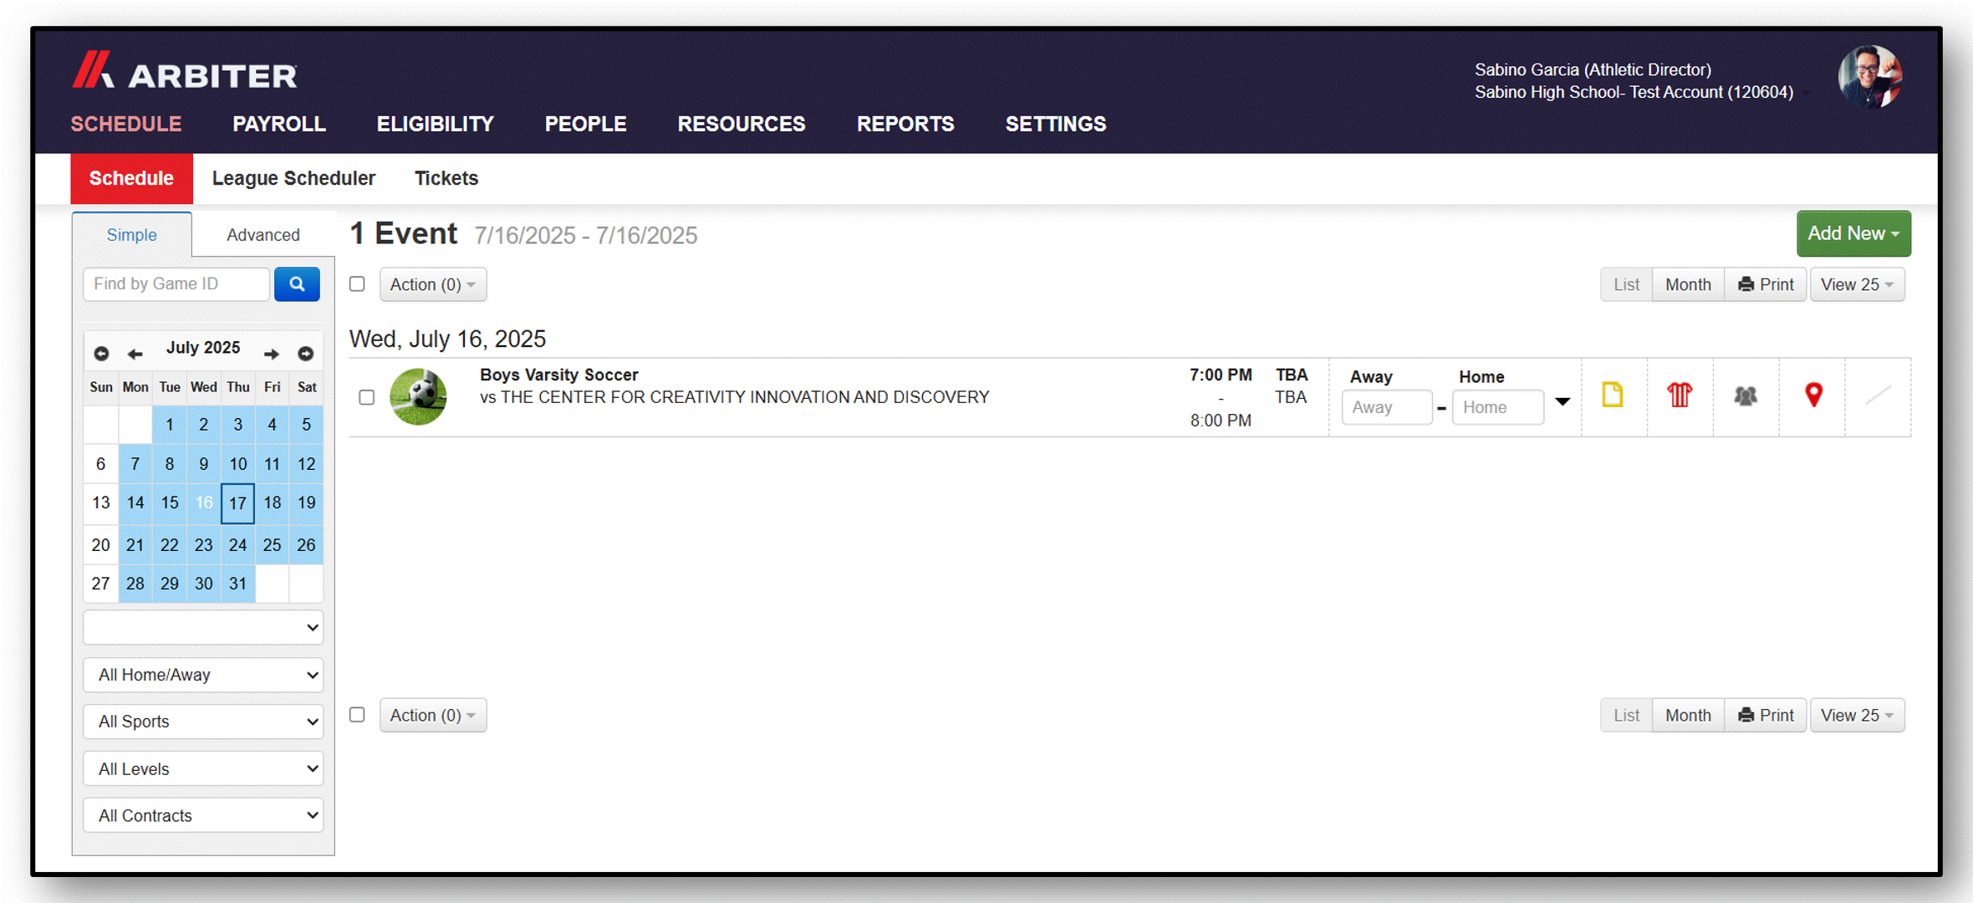
Task: Go to previous month arrow
Action: click(x=135, y=354)
